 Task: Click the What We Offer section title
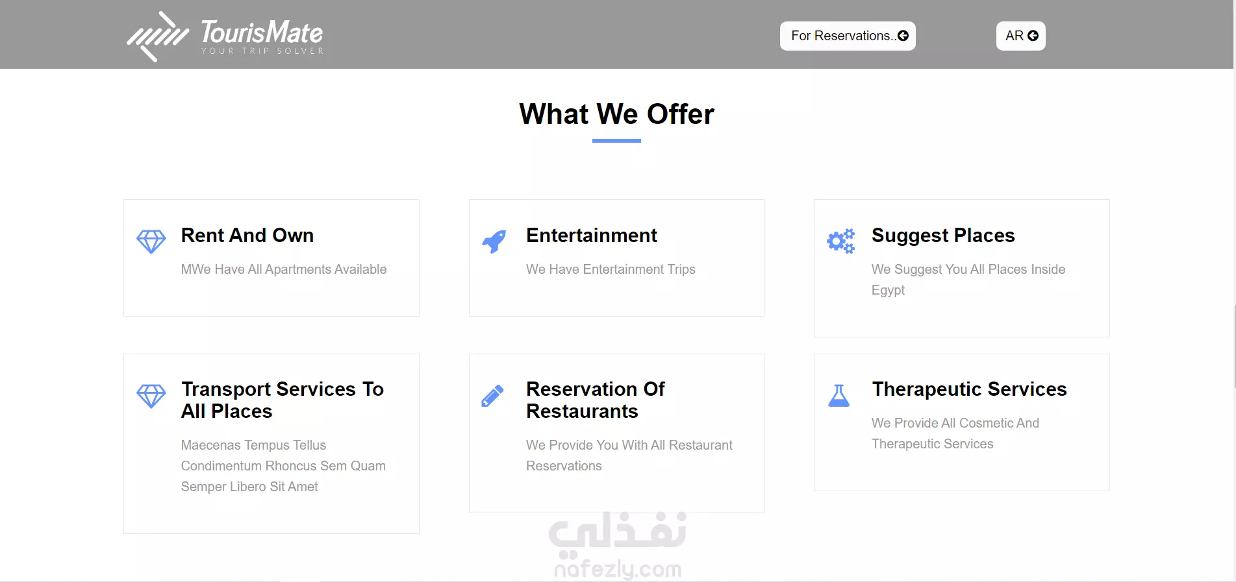click(x=616, y=114)
